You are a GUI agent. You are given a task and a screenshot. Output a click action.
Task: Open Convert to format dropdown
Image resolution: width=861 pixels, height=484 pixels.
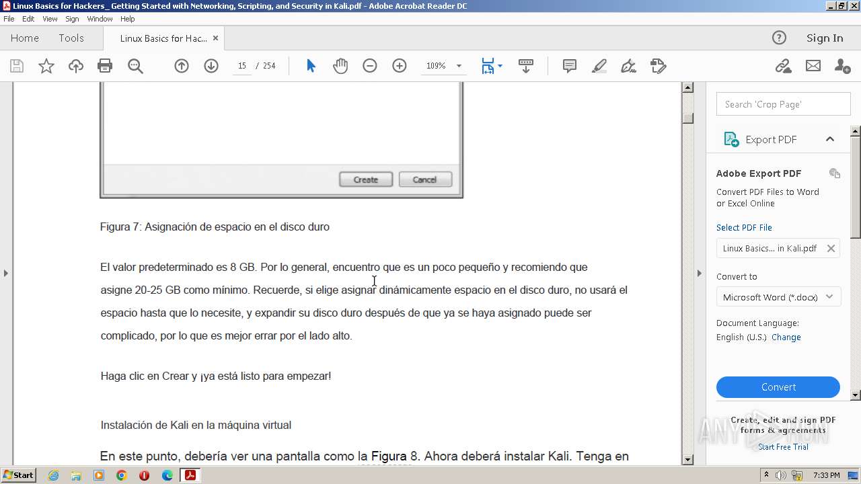(778, 297)
